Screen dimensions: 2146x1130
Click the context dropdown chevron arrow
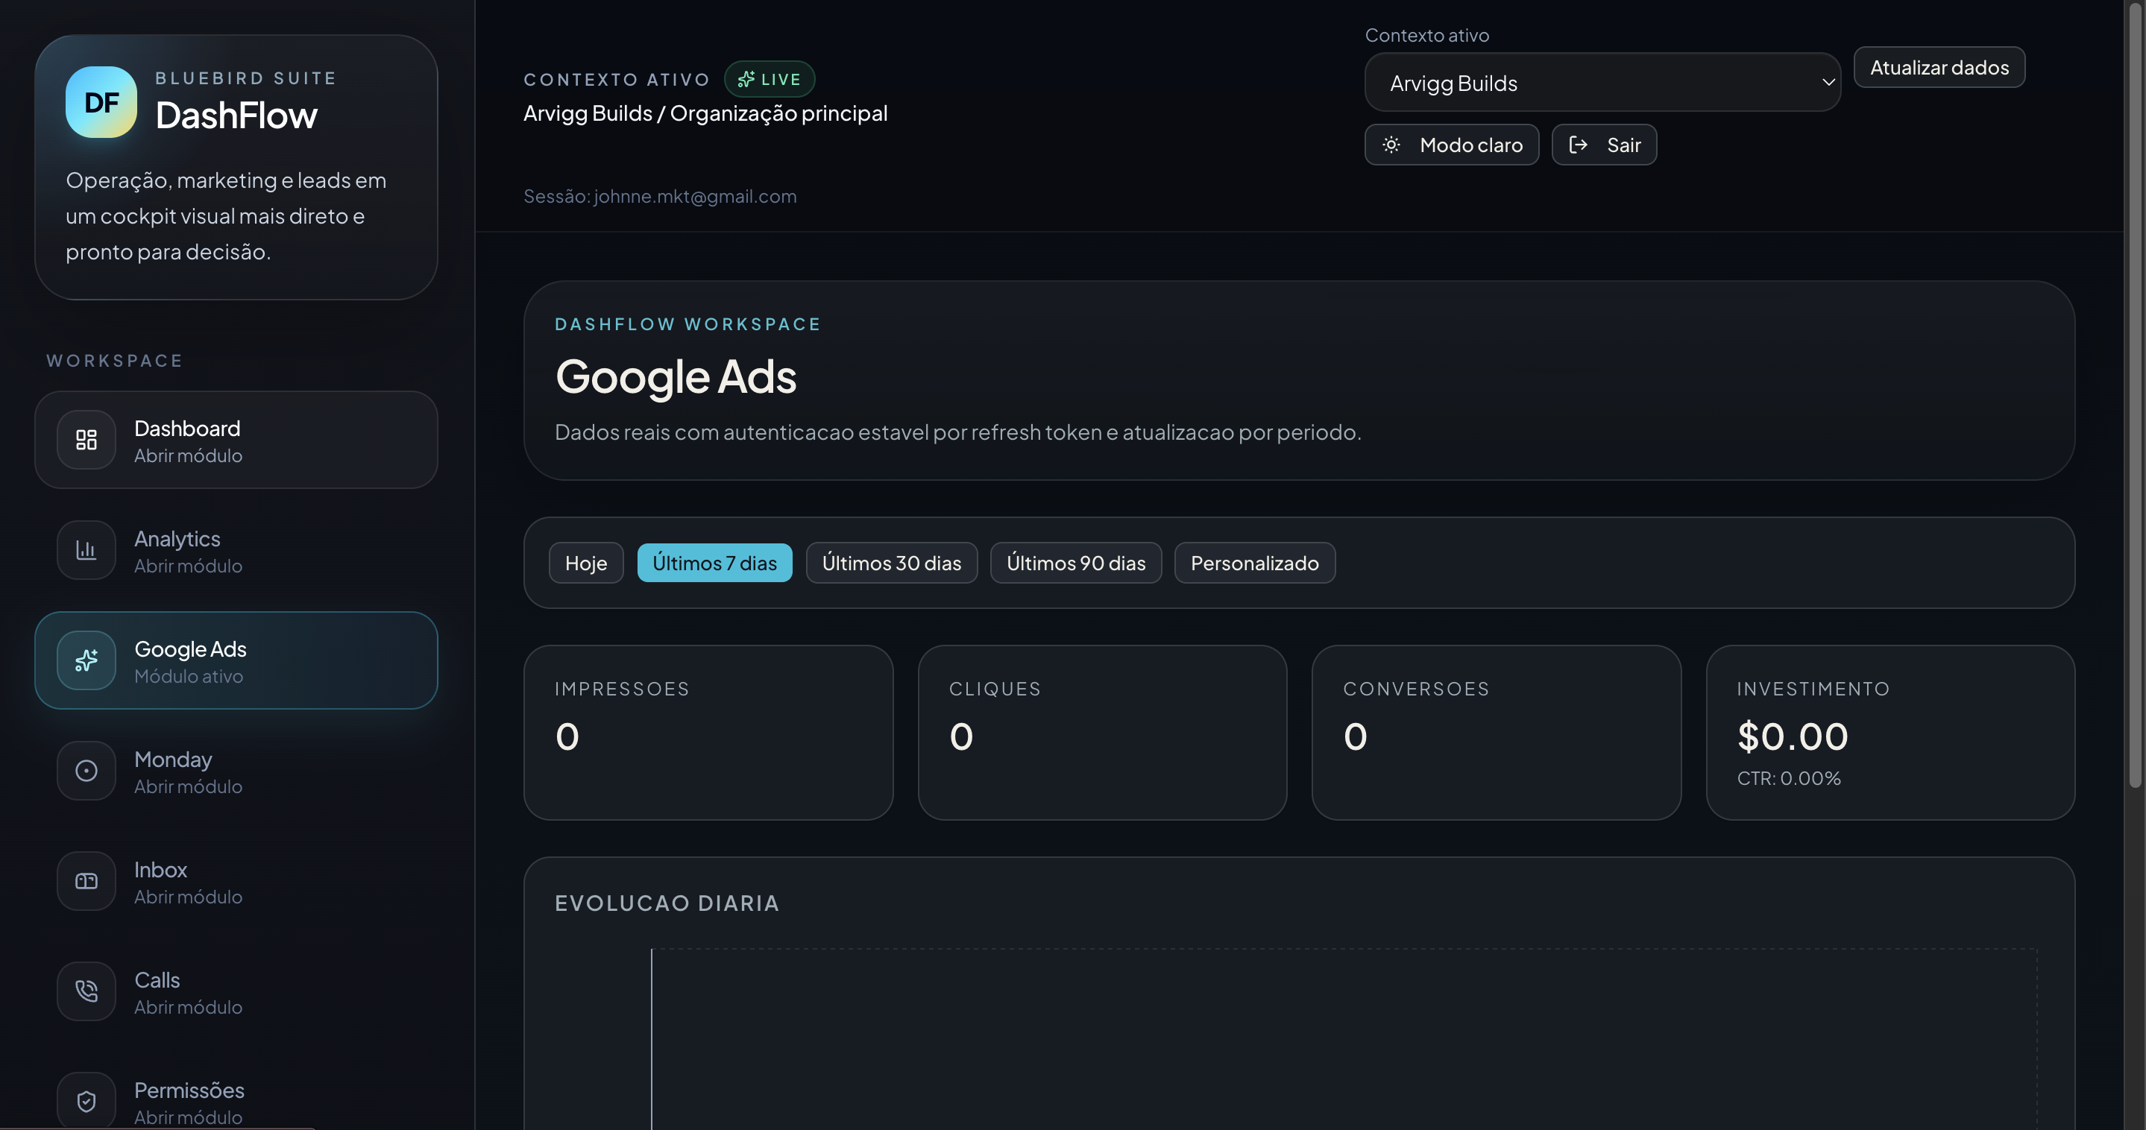pyautogui.click(x=1828, y=83)
